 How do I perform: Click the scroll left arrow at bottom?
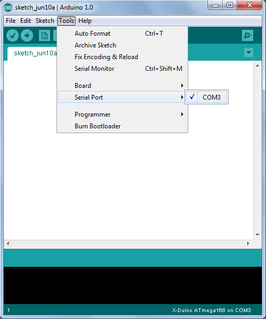click(x=8, y=243)
